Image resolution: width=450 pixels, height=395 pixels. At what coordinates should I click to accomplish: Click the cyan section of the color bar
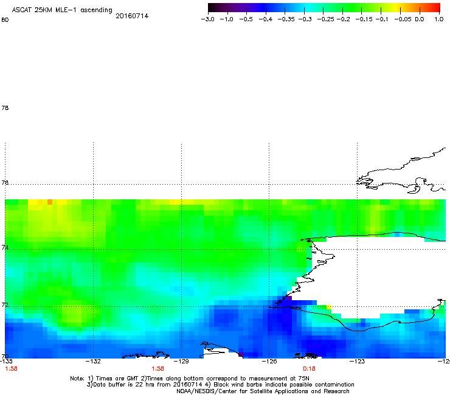[308, 8]
